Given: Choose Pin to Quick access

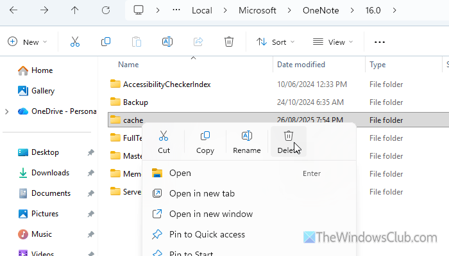Looking at the screenshot, I should click(x=249, y=235).
